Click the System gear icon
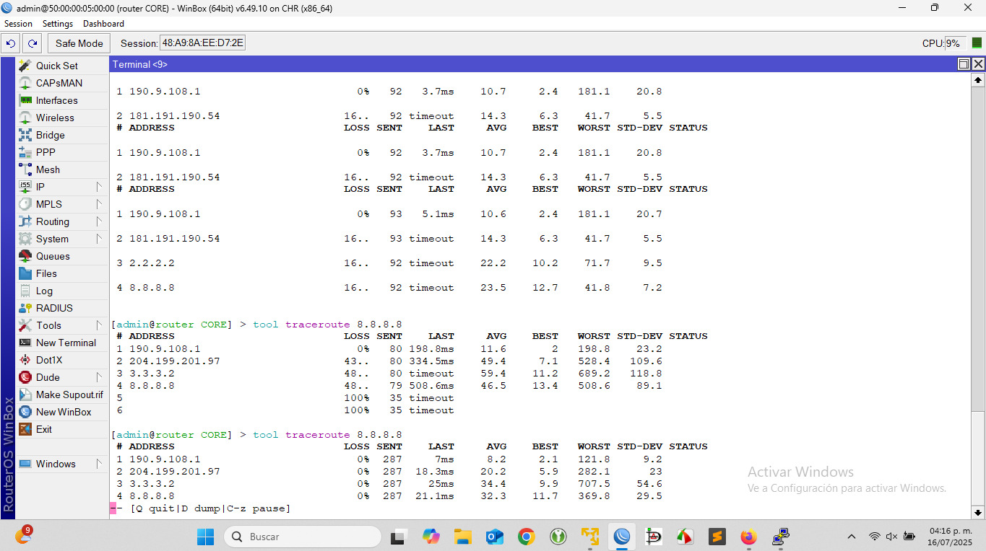Screen dimensions: 986x551 [x=25, y=239]
